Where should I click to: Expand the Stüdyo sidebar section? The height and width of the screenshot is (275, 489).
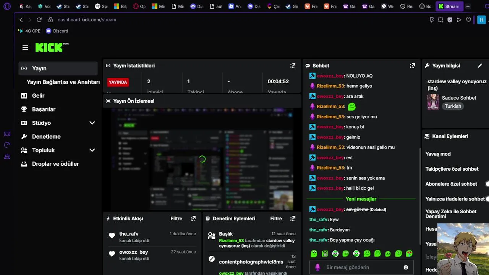pos(92,123)
